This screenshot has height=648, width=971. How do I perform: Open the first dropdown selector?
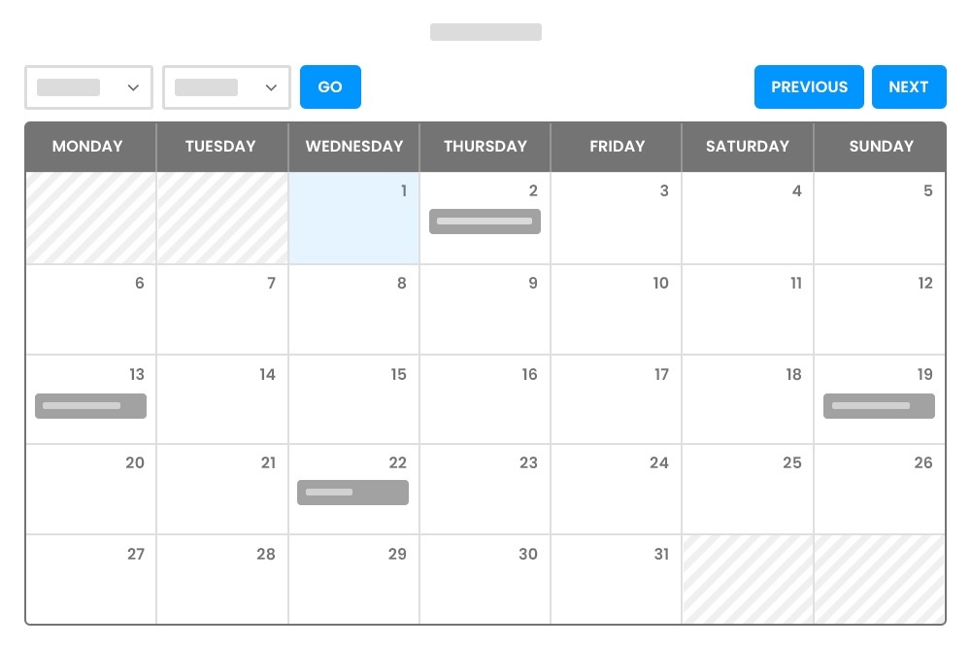88,87
